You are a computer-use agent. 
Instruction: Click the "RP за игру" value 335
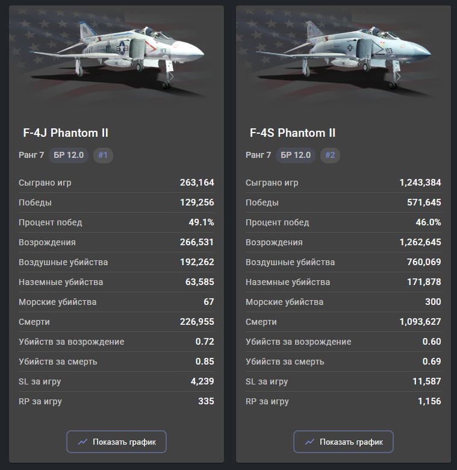click(206, 401)
